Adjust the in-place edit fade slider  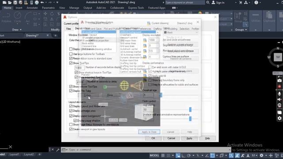tap(190, 119)
